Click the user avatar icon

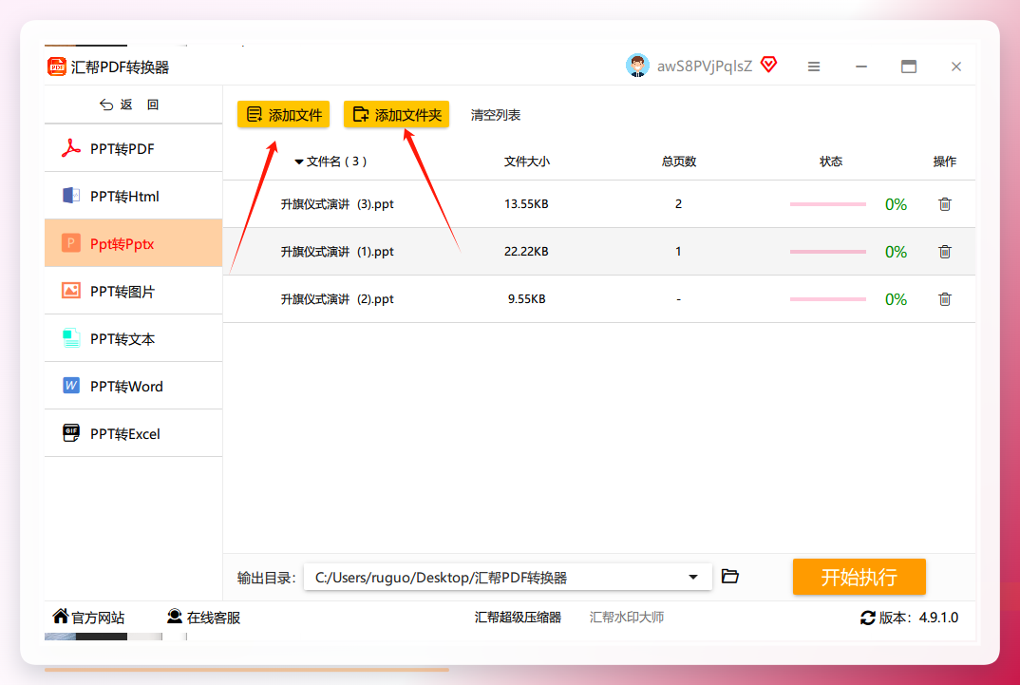pyautogui.click(x=637, y=66)
